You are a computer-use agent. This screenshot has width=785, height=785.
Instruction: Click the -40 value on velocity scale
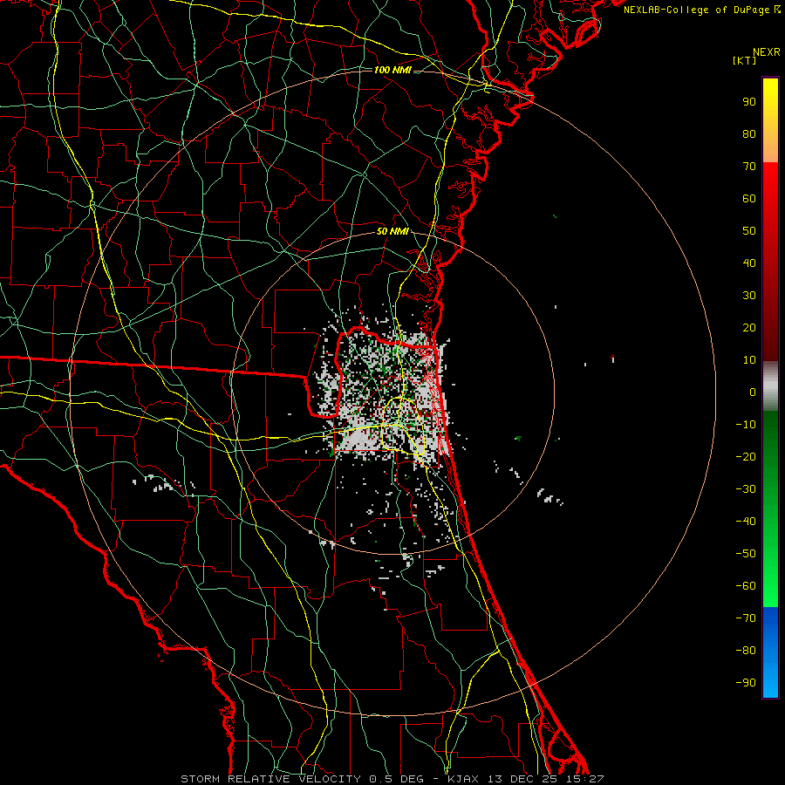coord(746,522)
